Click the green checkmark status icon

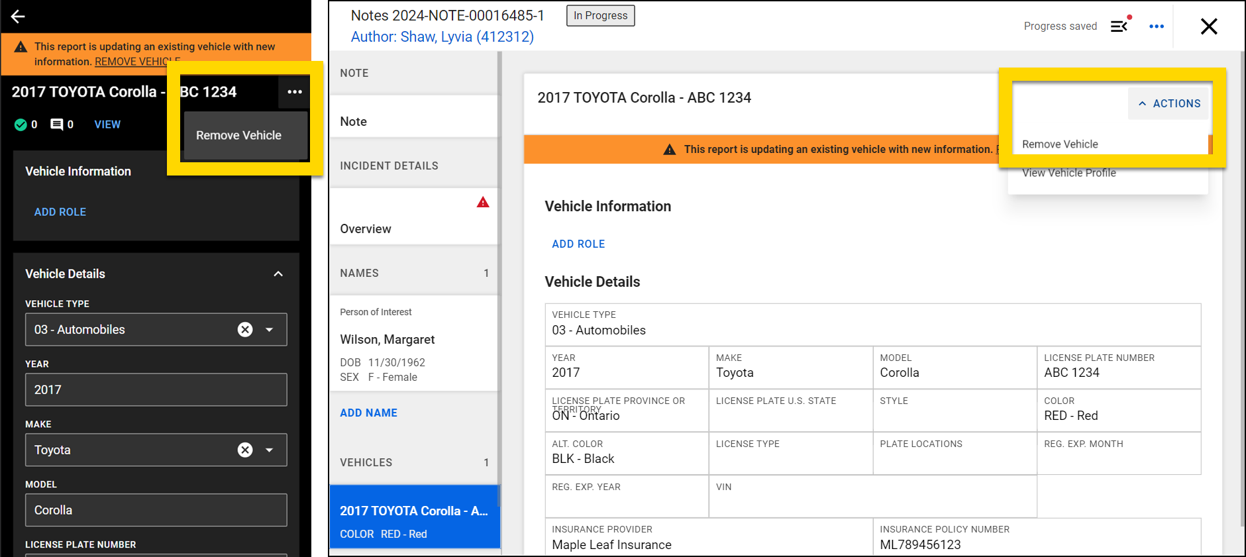point(21,125)
